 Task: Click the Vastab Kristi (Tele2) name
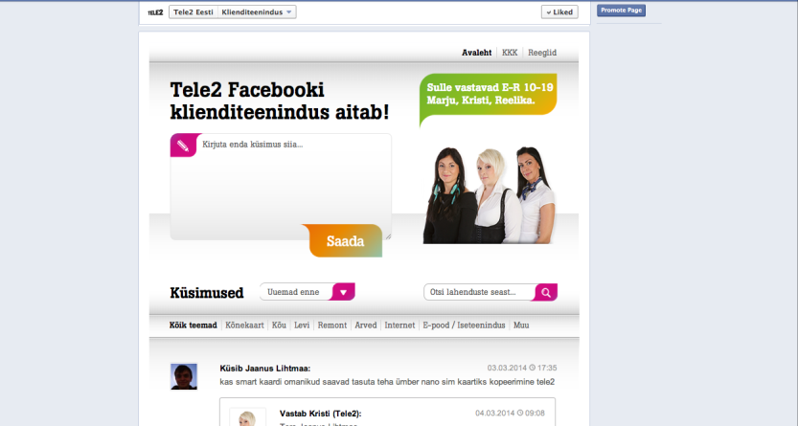pos(321,414)
